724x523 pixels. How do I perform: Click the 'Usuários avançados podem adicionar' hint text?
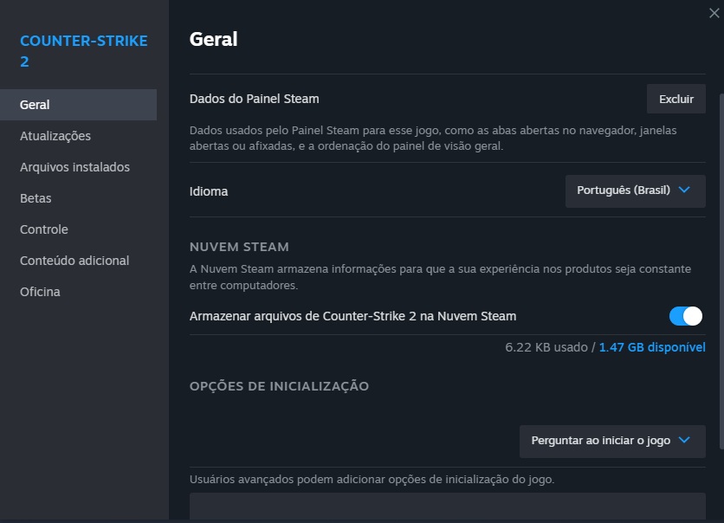(x=372, y=479)
